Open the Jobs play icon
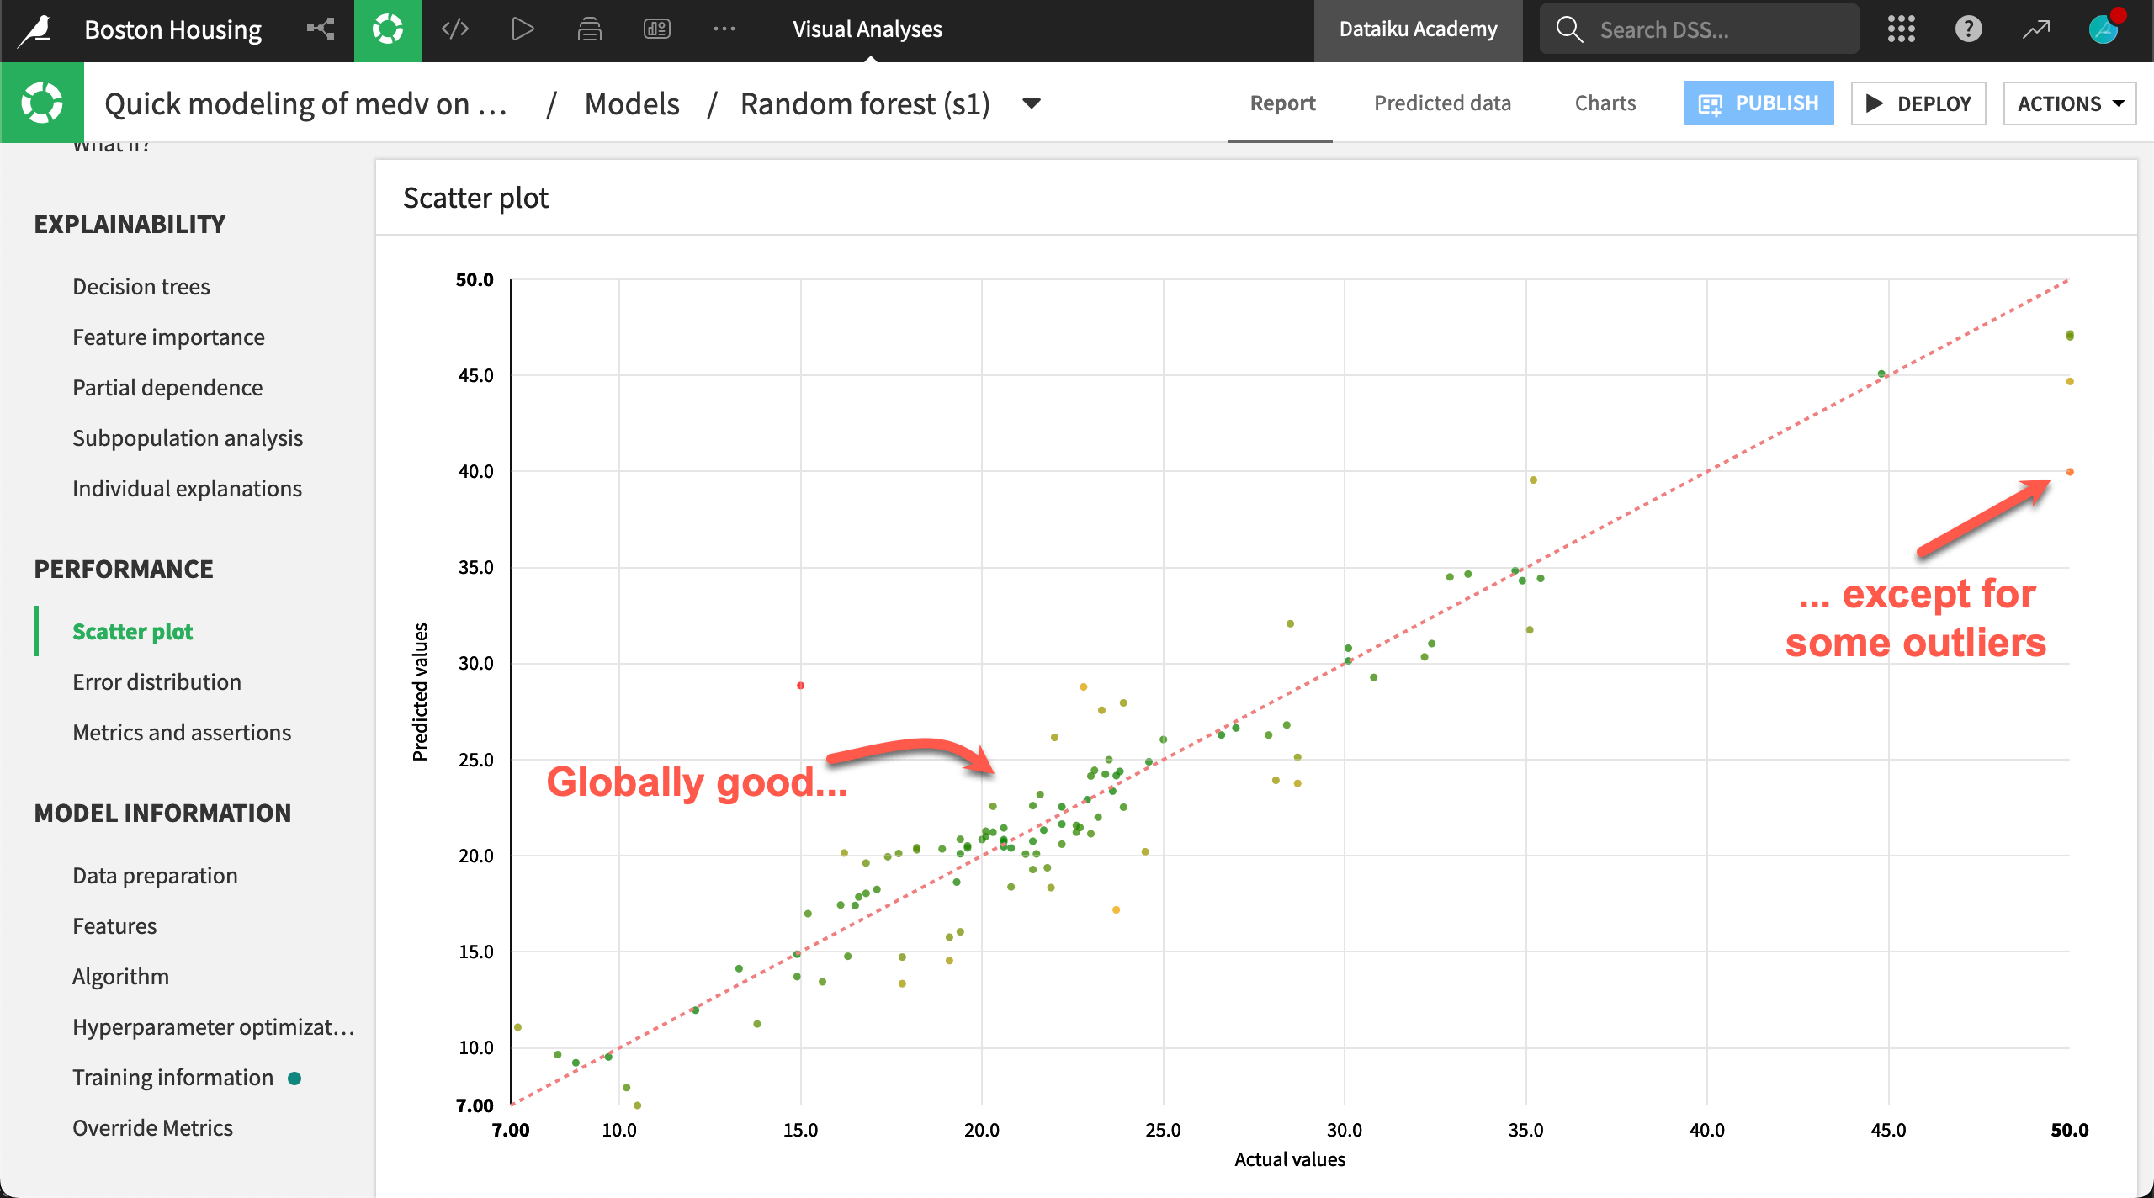Screen dimensions: 2154x1198 point(522,28)
